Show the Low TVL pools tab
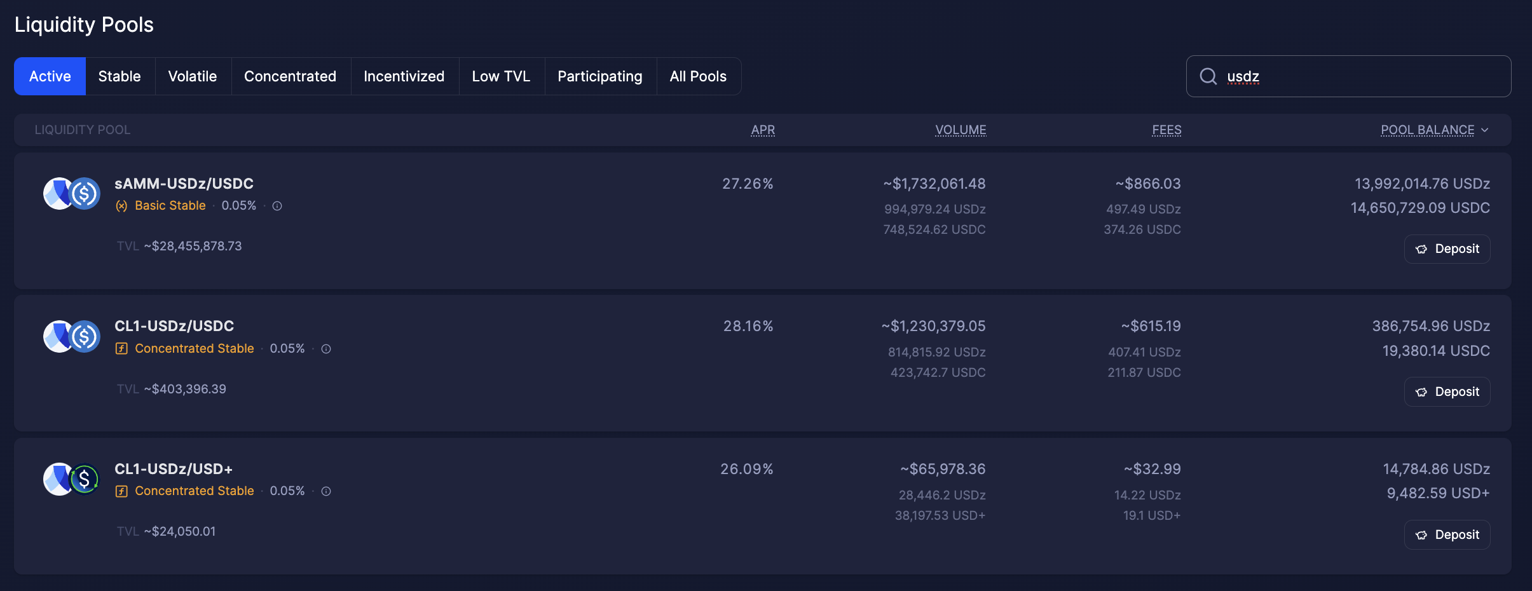The height and width of the screenshot is (591, 1532). 501,76
